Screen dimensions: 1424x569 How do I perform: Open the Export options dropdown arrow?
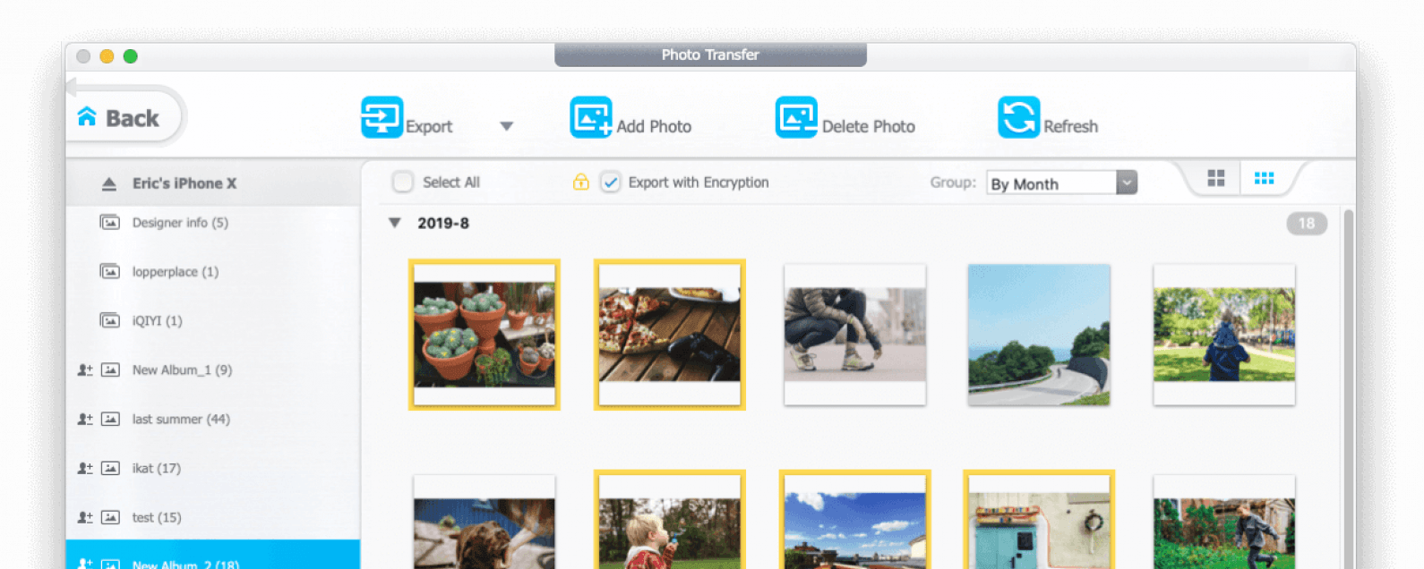[x=507, y=126]
